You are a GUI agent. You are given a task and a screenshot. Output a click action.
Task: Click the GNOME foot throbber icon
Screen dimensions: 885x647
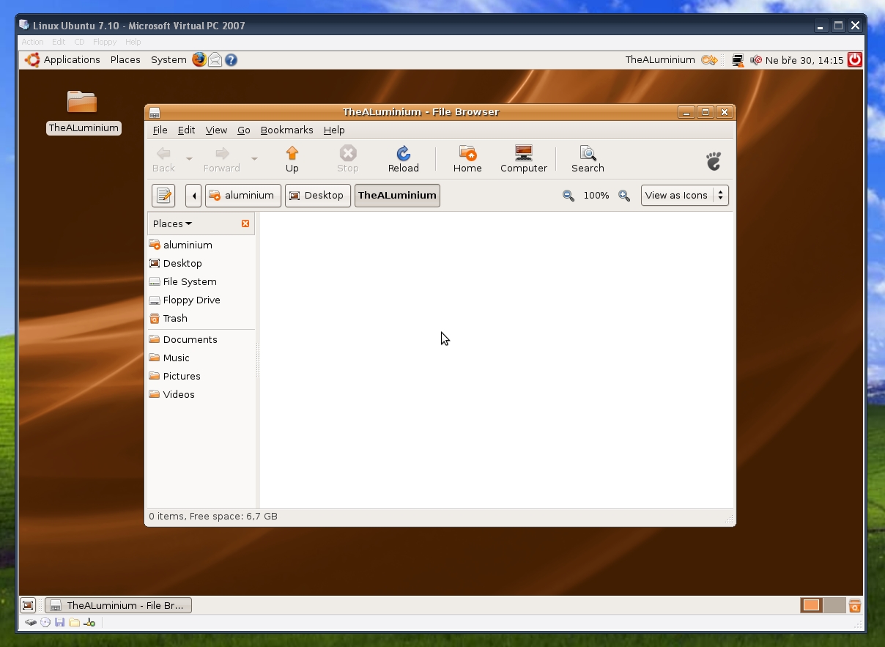click(x=714, y=160)
